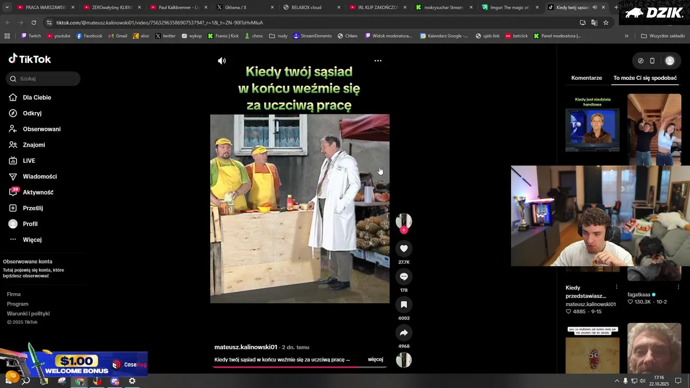Open the three-dot video options menu
Screen dimensions: 690x388
coord(378,61)
